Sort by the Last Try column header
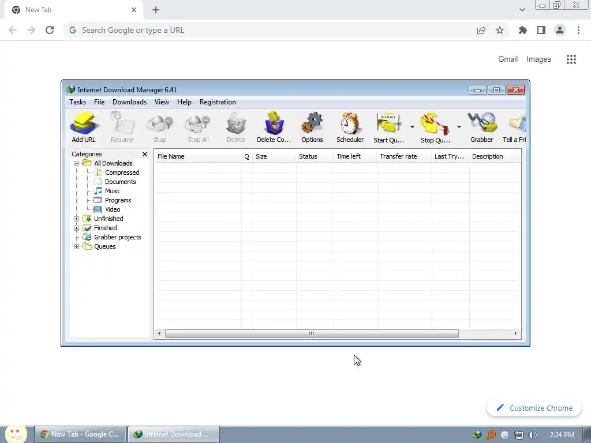 [450, 156]
